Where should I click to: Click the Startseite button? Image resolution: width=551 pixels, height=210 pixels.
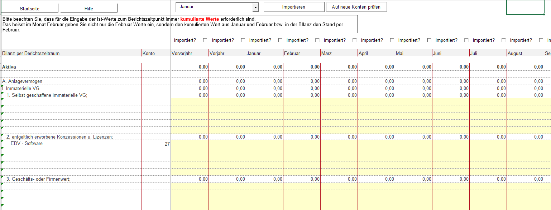click(x=30, y=9)
